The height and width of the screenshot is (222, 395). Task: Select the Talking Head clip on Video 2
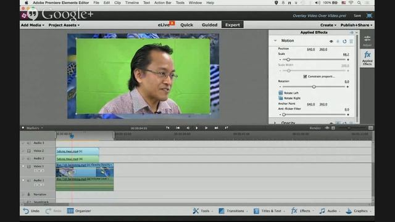[77, 151]
